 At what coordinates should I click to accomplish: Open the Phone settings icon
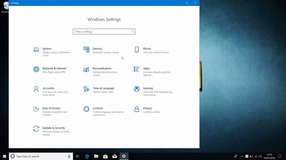click(137, 49)
